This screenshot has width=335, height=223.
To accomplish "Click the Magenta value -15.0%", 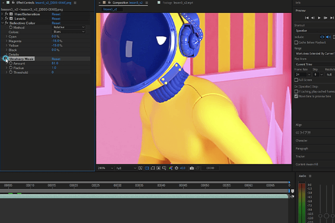I will pos(57,41).
